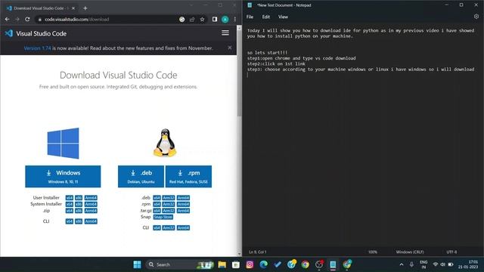Screen dimensions: 484x272
Task: Open Microsoft Store from taskbar
Action: point(236,264)
